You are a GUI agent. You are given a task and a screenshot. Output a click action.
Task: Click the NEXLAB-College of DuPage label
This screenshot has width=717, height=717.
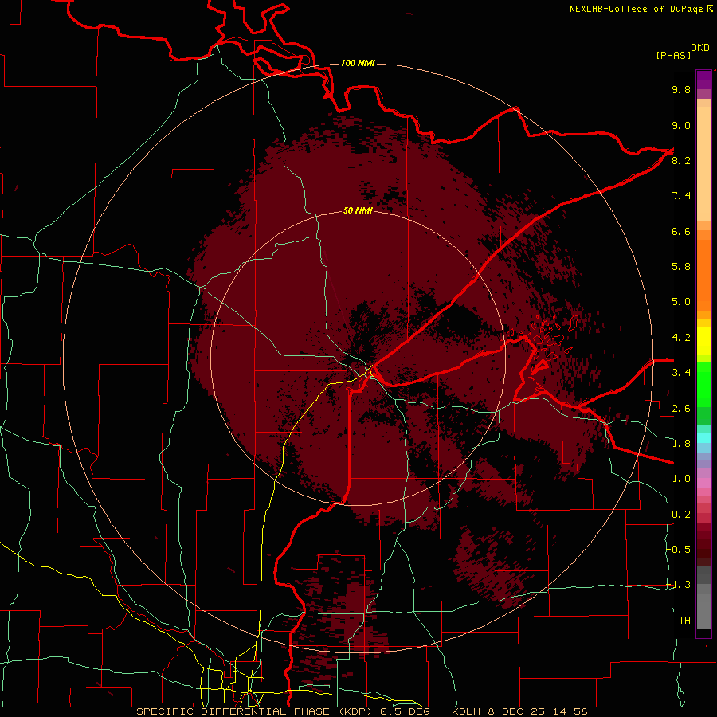(x=636, y=9)
